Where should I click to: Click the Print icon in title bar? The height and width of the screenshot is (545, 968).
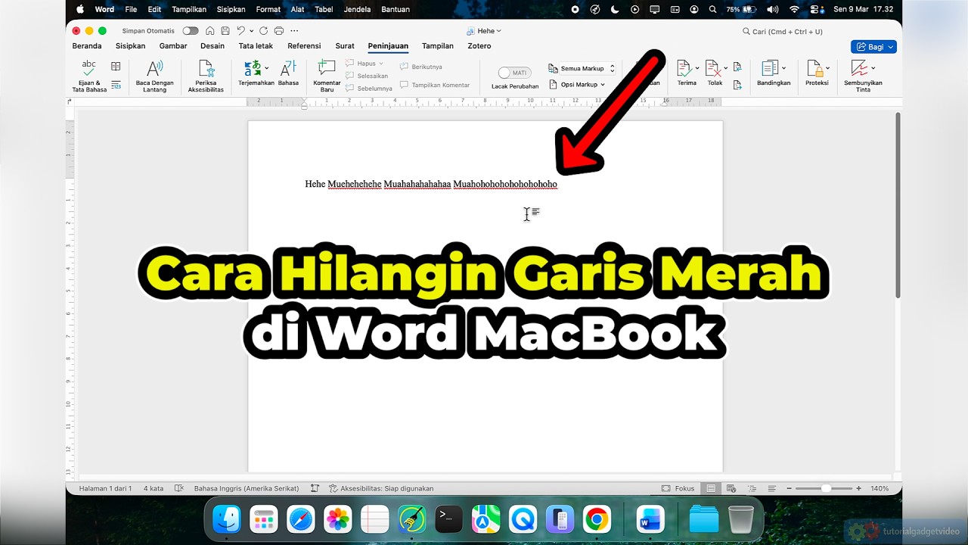coord(279,31)
